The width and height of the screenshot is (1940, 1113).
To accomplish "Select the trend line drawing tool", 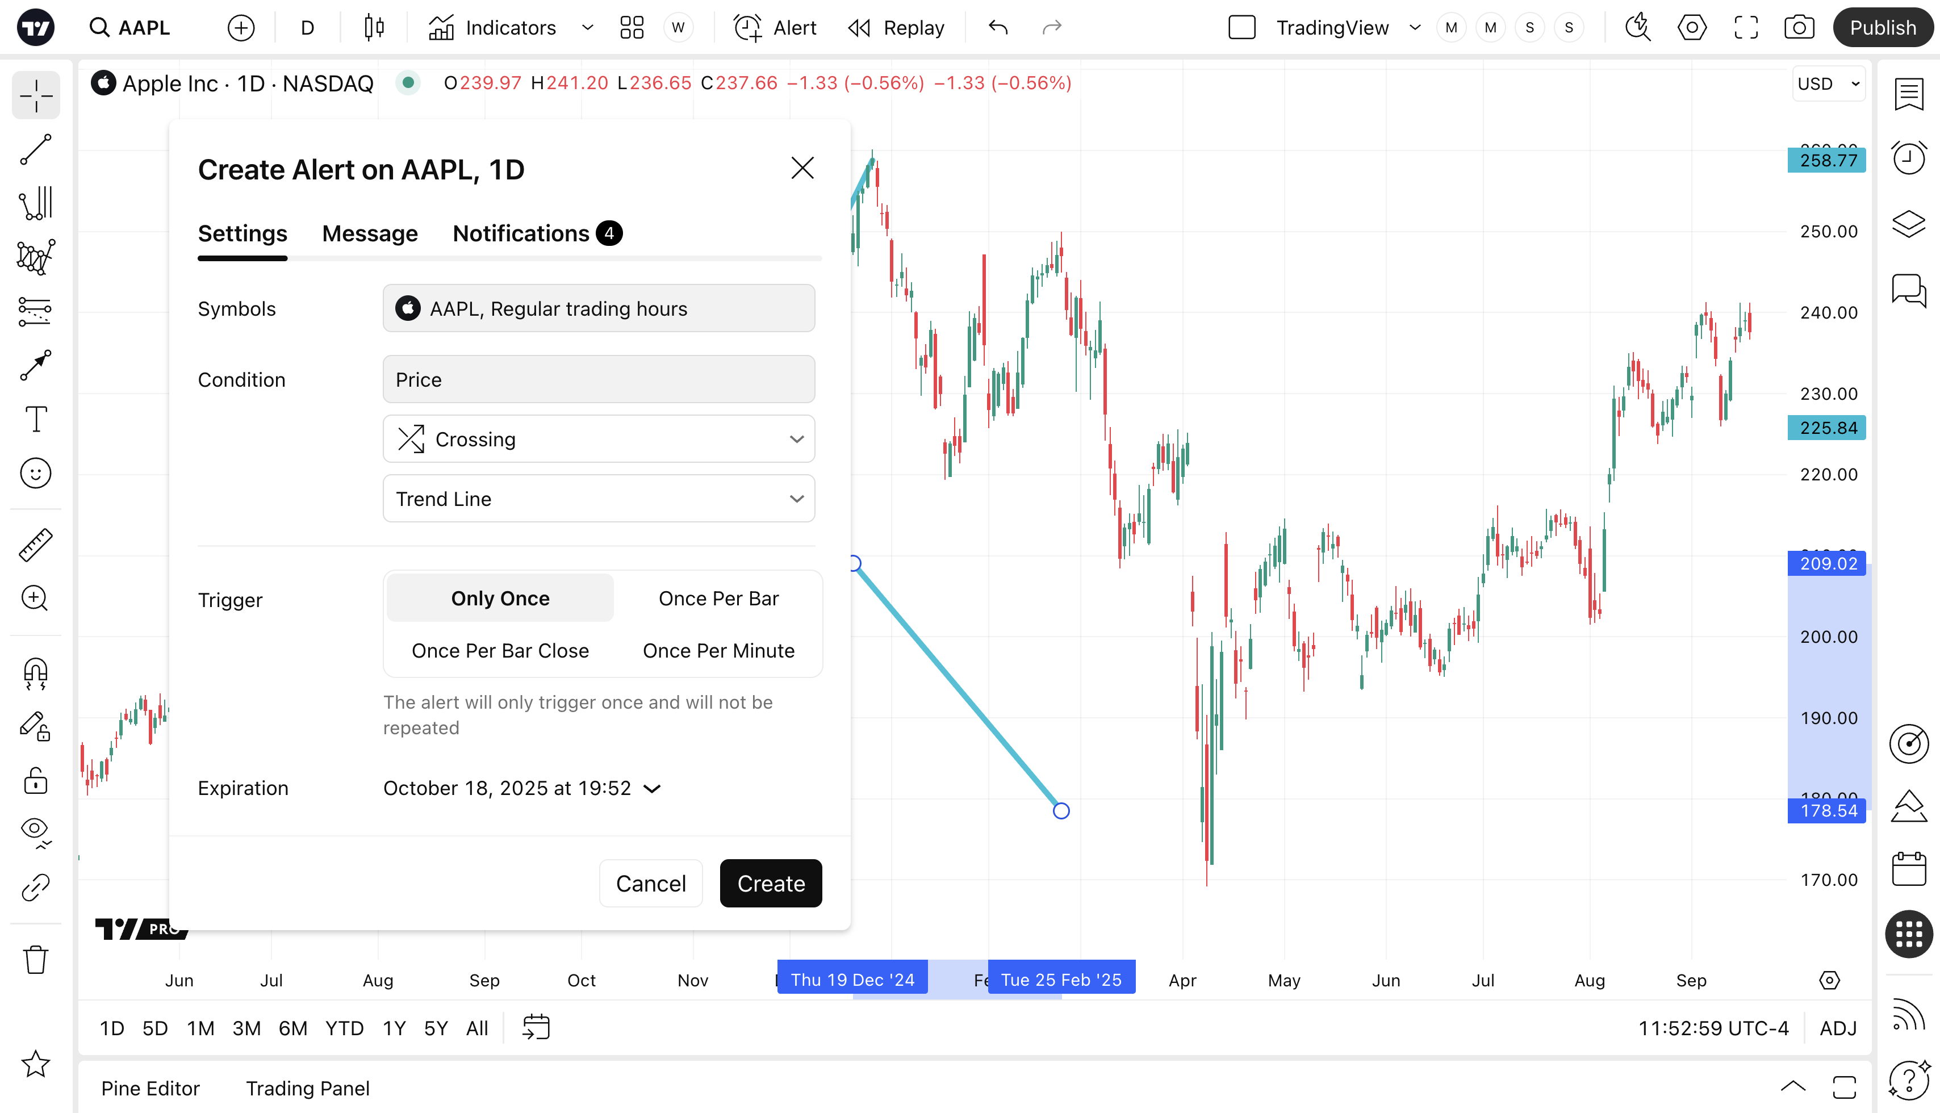I will coord(35,150).
